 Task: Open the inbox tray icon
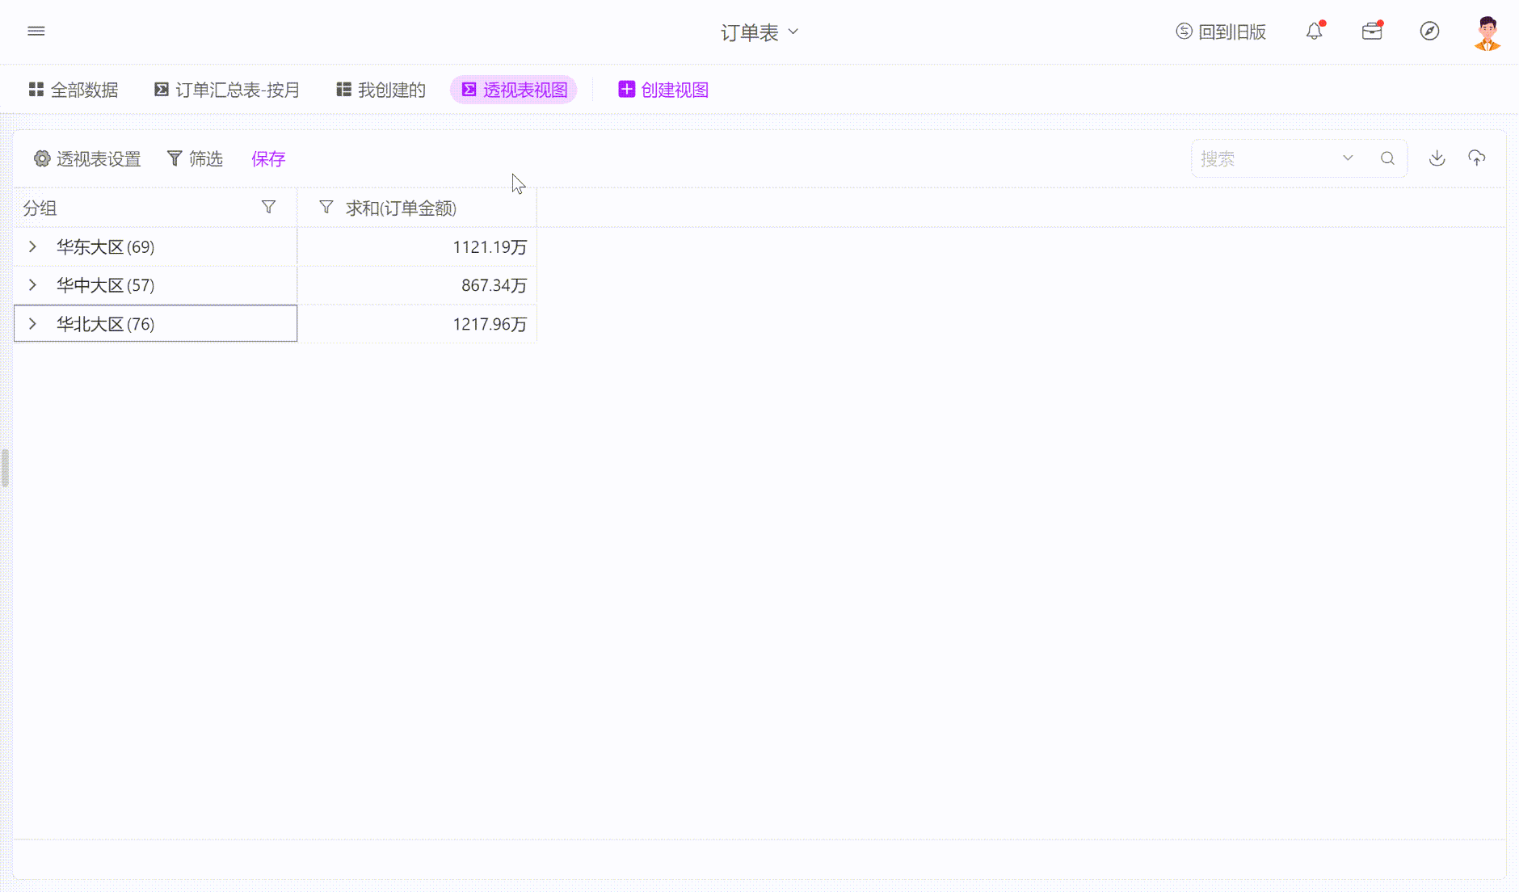(x=1372, y=32)
